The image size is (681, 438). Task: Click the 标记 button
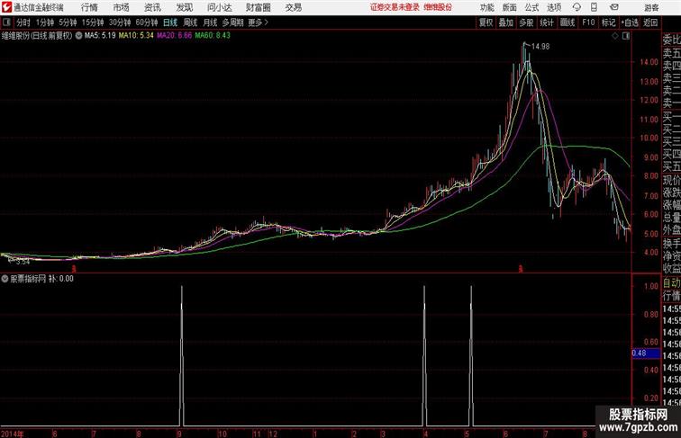608,22
